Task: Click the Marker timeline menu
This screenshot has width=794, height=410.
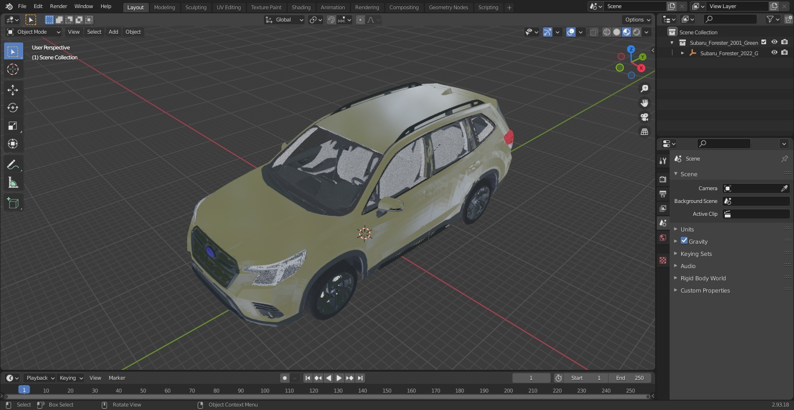Action: point(117,378)
